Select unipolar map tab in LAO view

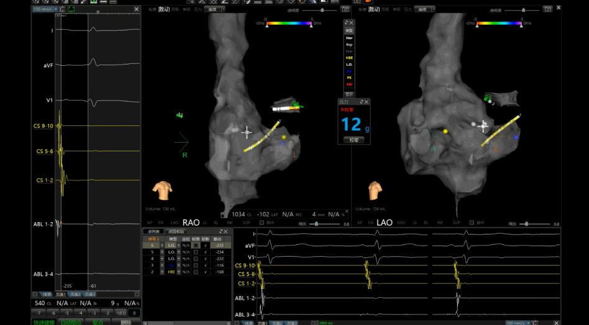click(396, 9)
